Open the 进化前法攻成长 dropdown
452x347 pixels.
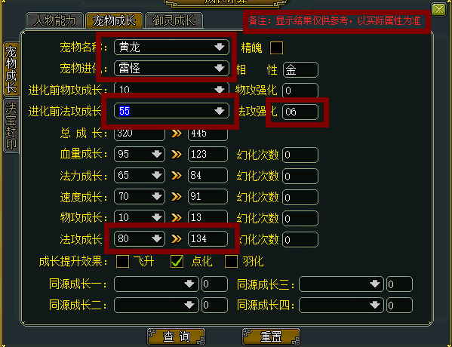coord(171,111)
